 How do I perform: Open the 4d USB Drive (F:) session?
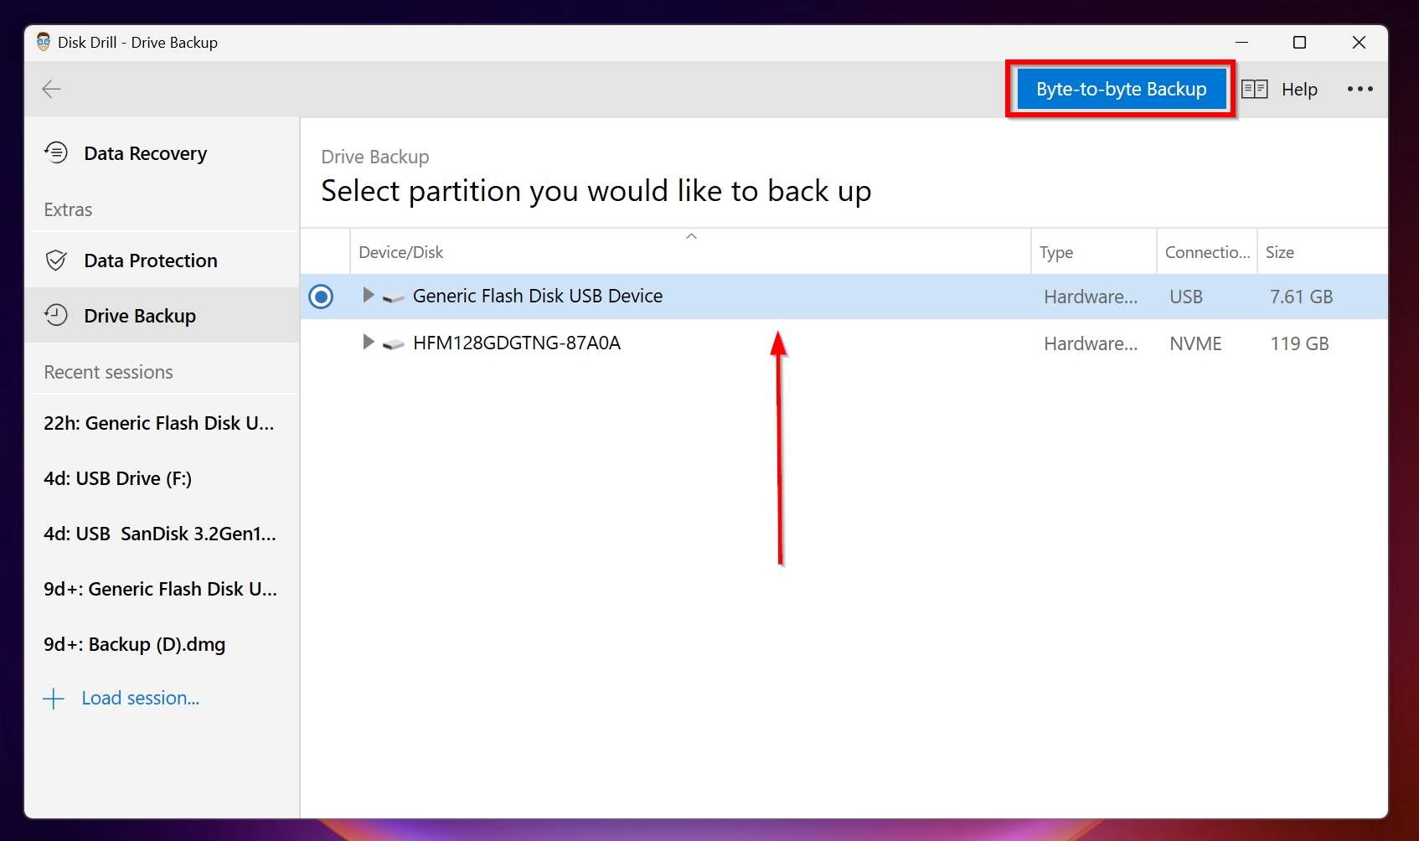pyautogui.click(x=162, y=478)
